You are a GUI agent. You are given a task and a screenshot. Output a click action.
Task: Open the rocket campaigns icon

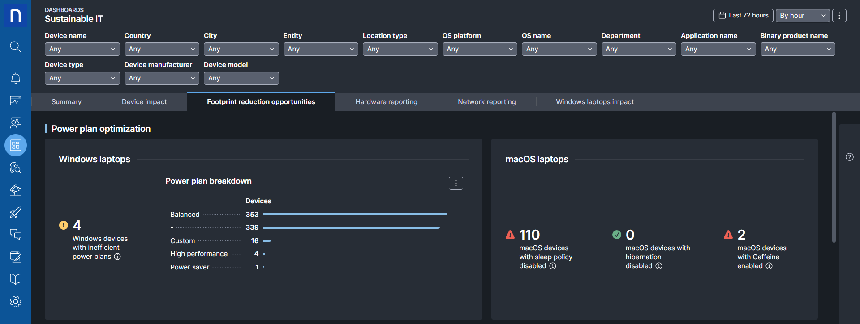click(15, 212)
